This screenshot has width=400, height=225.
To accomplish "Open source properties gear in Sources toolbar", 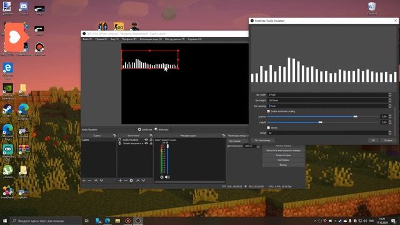I will point(131,181).
